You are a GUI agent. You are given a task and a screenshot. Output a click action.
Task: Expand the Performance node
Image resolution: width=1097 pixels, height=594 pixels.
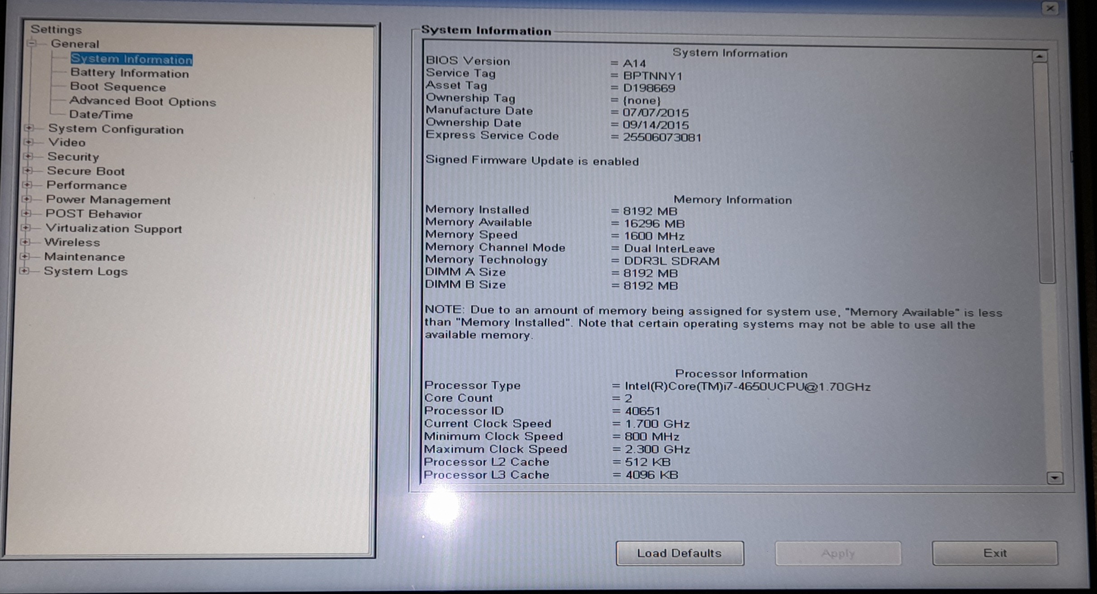28,185
